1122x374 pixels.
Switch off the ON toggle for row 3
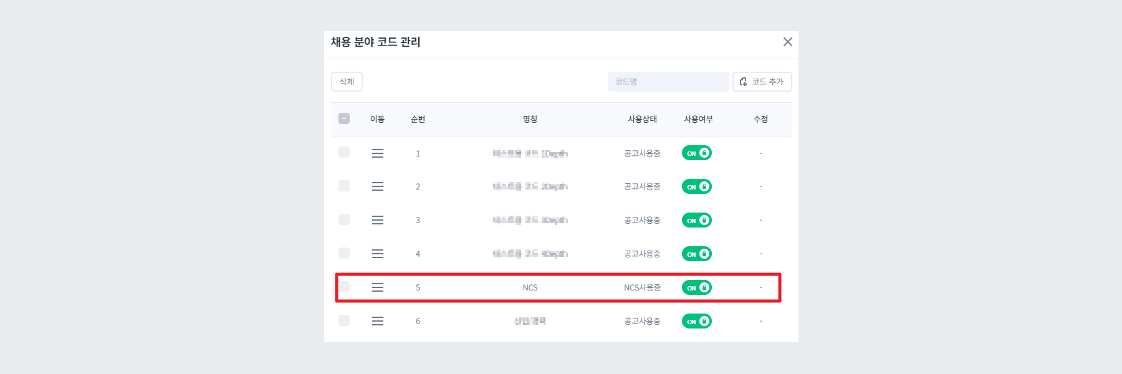[696, 219]
